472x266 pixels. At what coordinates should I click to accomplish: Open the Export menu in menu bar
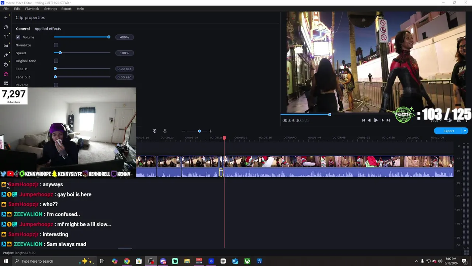pos(66,8)
